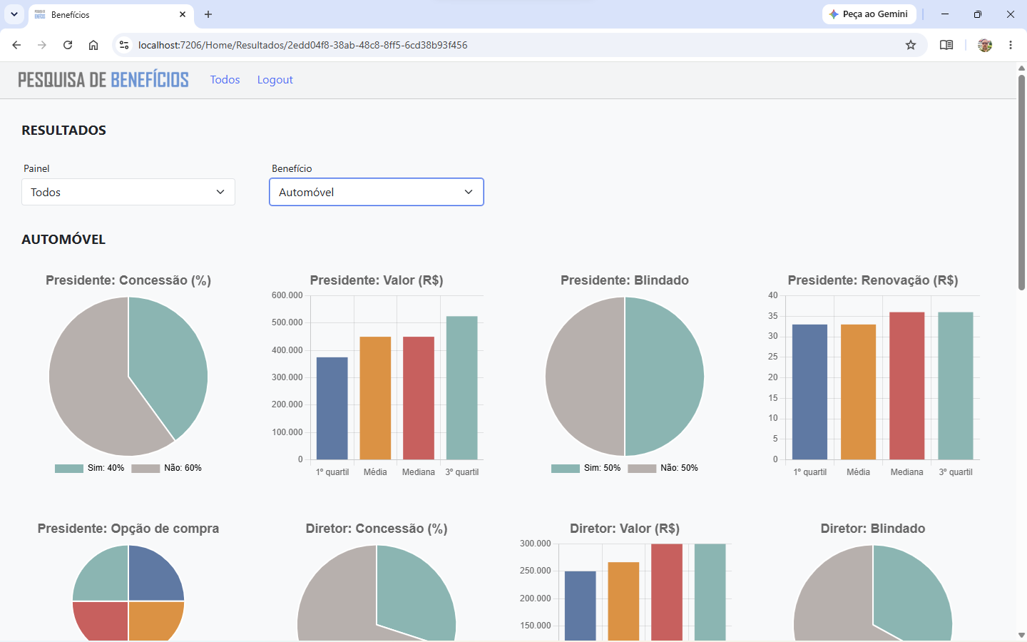Reload the current page
Screen dimensions: 1027x642
click(68, 45)
